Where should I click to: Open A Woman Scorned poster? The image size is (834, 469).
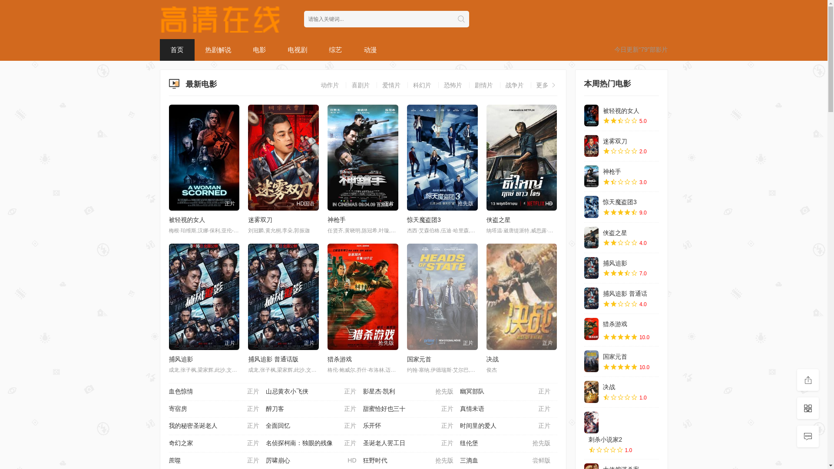pyautogui.click(x=204, y=158)
